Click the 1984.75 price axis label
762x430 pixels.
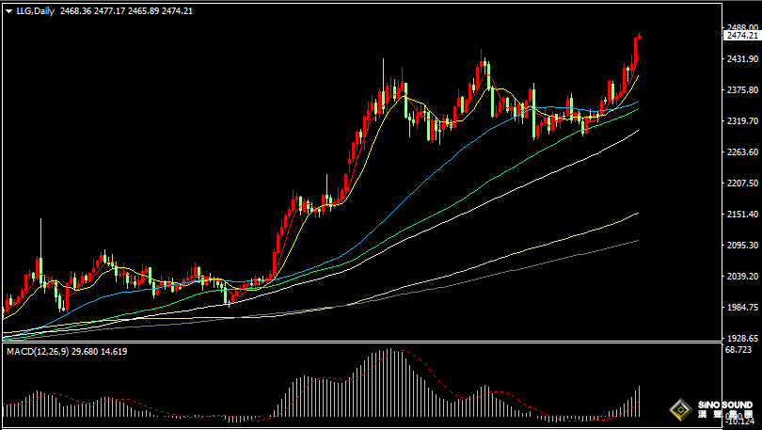(741, 308)
